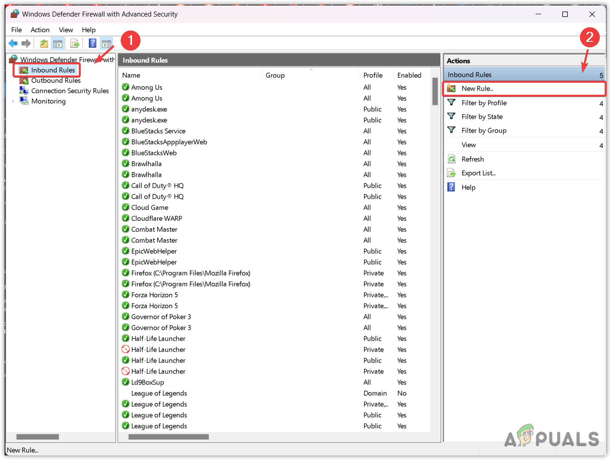Screen dimensions: 611x460
Task: Click the Forward arrow in the toolbar
Action: point(26,43)
